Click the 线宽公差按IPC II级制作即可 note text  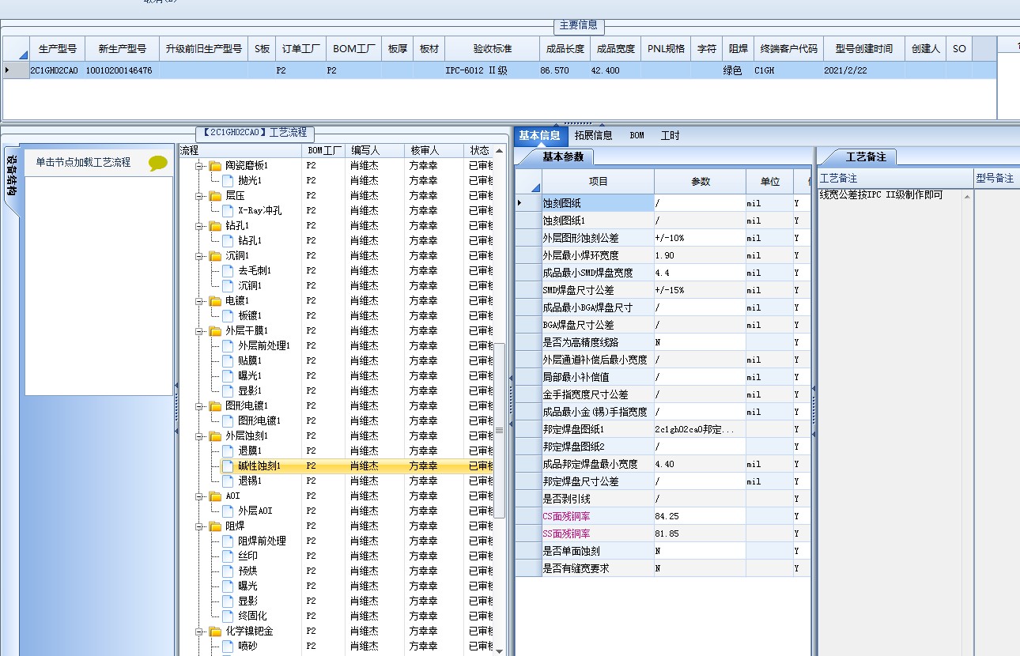[881, 194]
